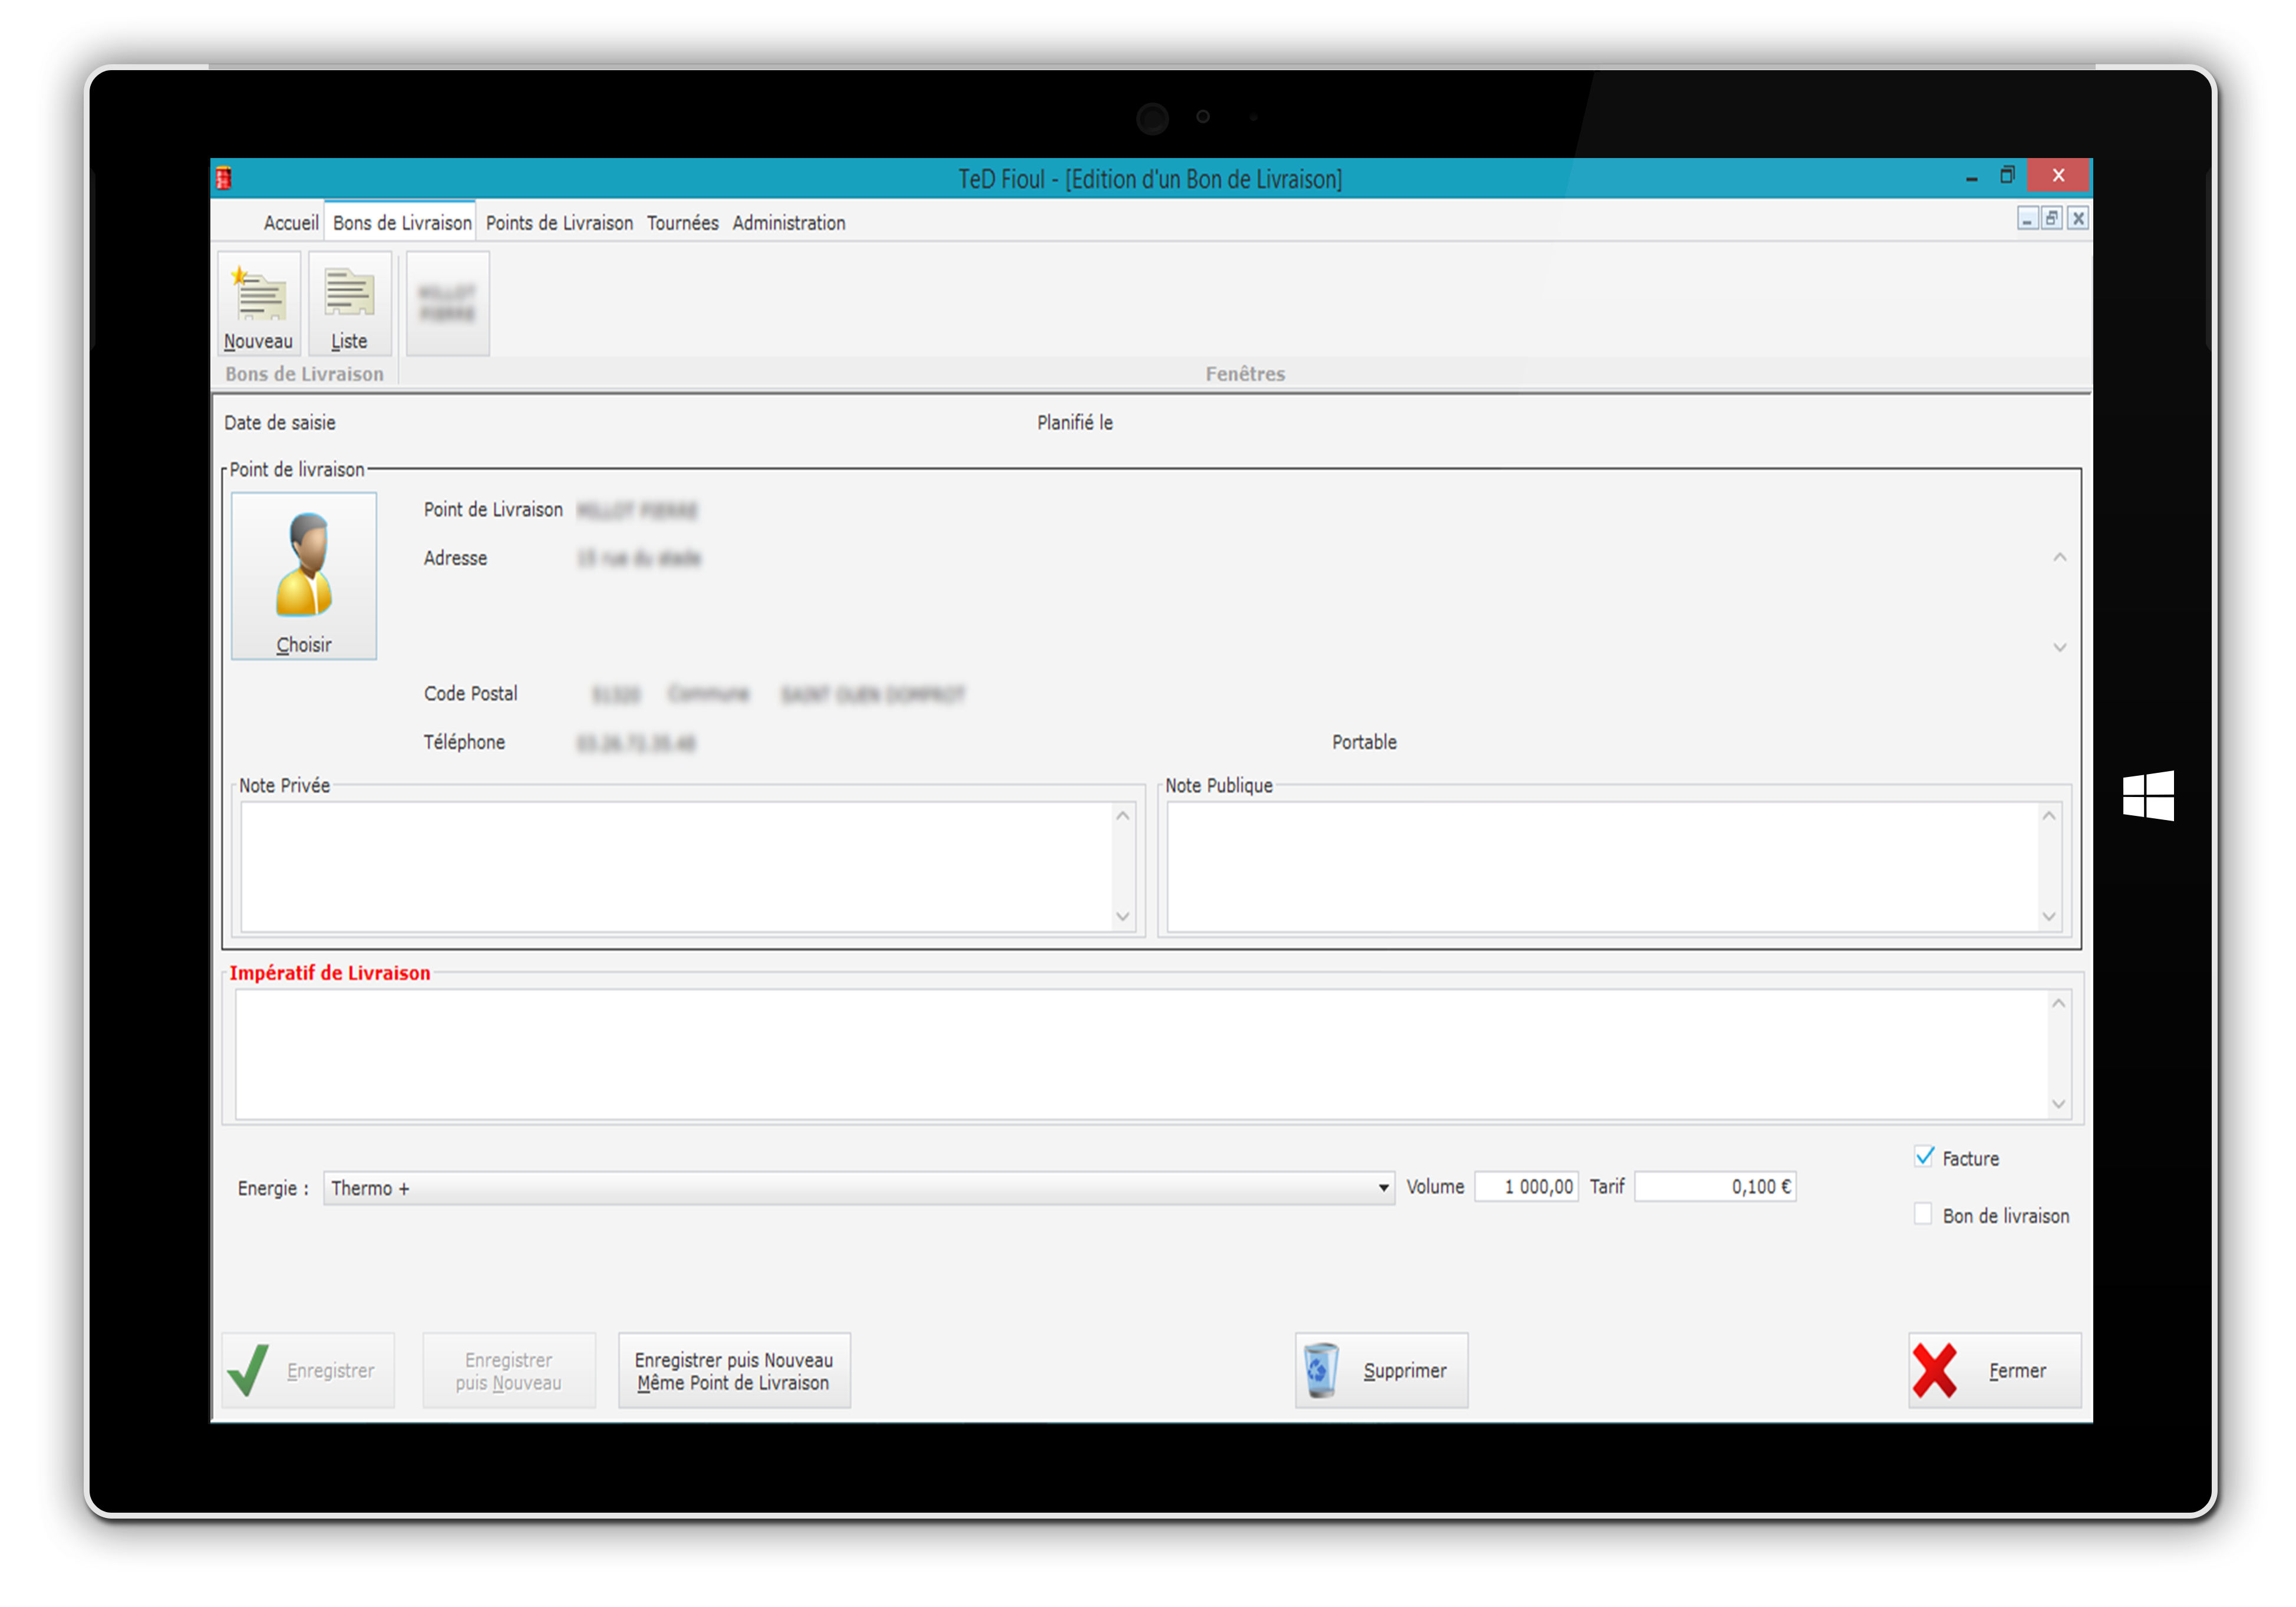
Task: Click the blurred window thumbnail in Fenêtres
Action: (448, 303)
